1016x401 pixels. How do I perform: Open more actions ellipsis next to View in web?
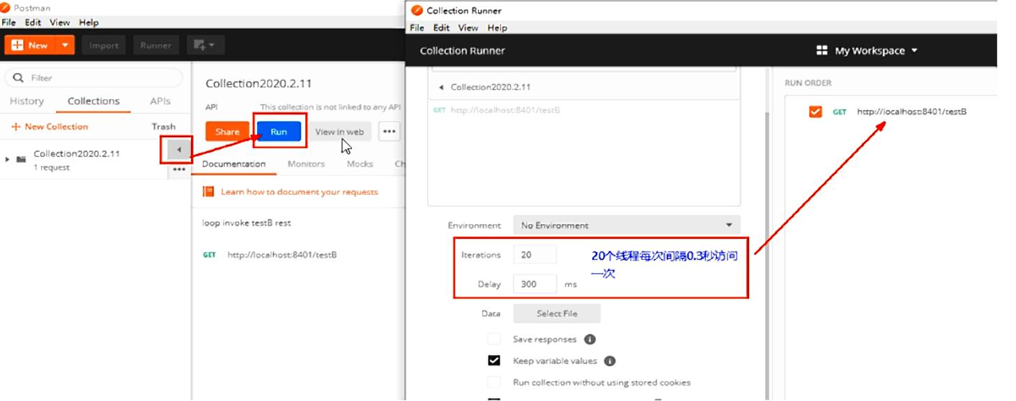[x=390, y=132]
